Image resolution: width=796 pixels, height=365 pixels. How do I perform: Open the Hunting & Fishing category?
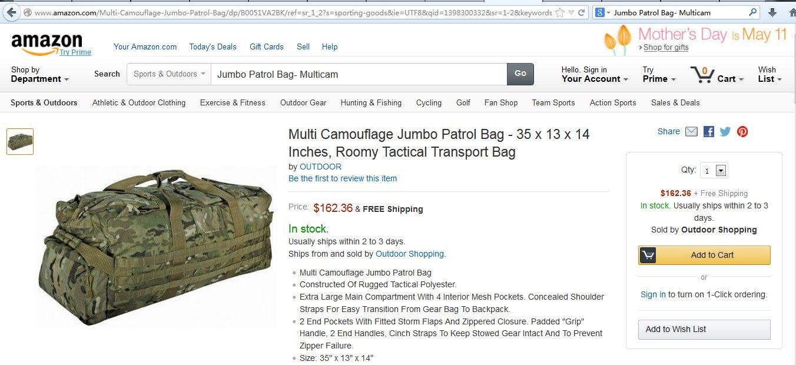click(x=371, y=102)
